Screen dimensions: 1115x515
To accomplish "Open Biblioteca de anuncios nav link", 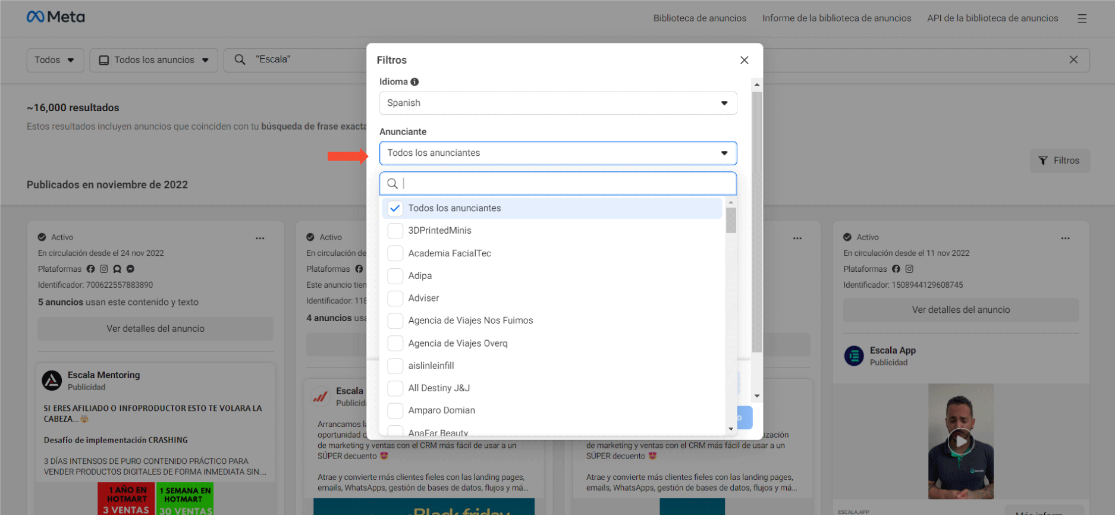I will point(699,18).
